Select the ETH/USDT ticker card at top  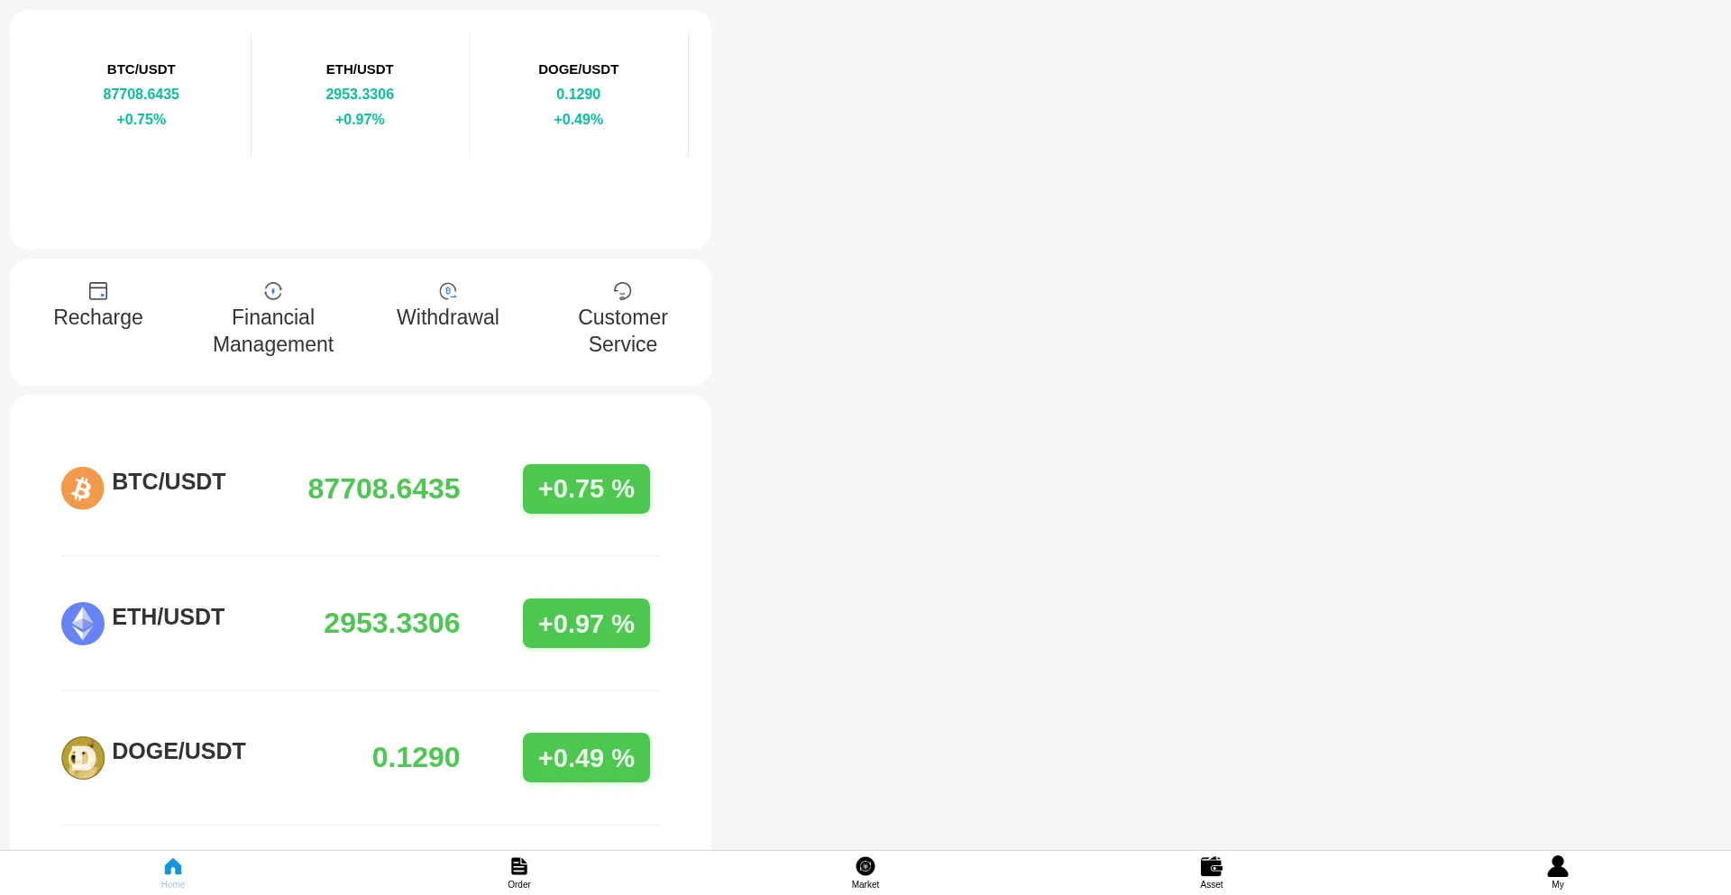click(x=360, y=95)
